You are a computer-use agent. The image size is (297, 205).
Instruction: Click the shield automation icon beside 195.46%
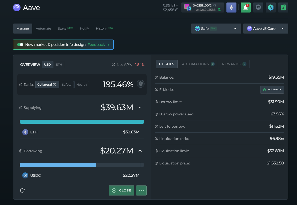pyautogui.click(x=141, y=84)
